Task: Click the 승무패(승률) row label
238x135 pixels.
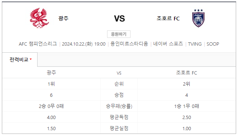Action: [119, 106]
